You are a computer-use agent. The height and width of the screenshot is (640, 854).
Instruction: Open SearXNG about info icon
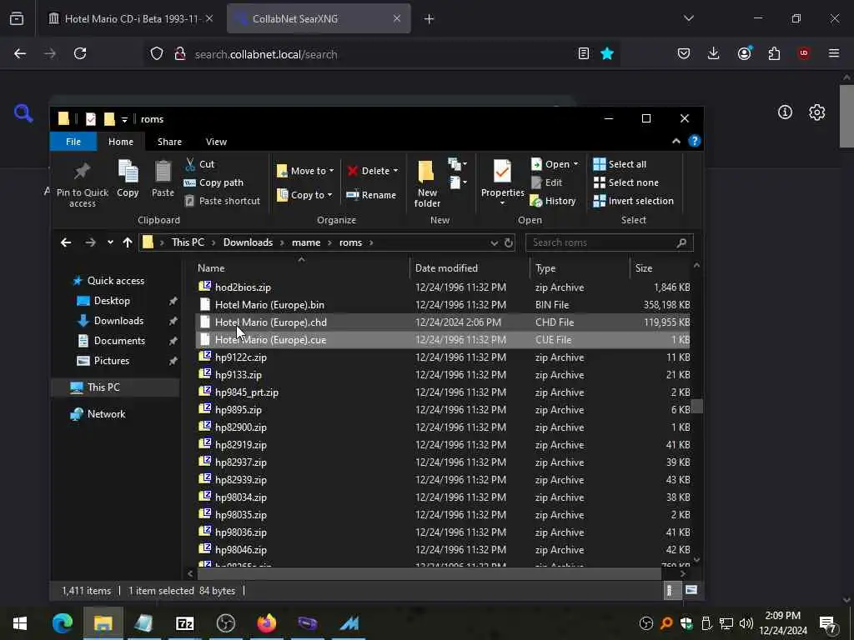[x=785, y=112]
